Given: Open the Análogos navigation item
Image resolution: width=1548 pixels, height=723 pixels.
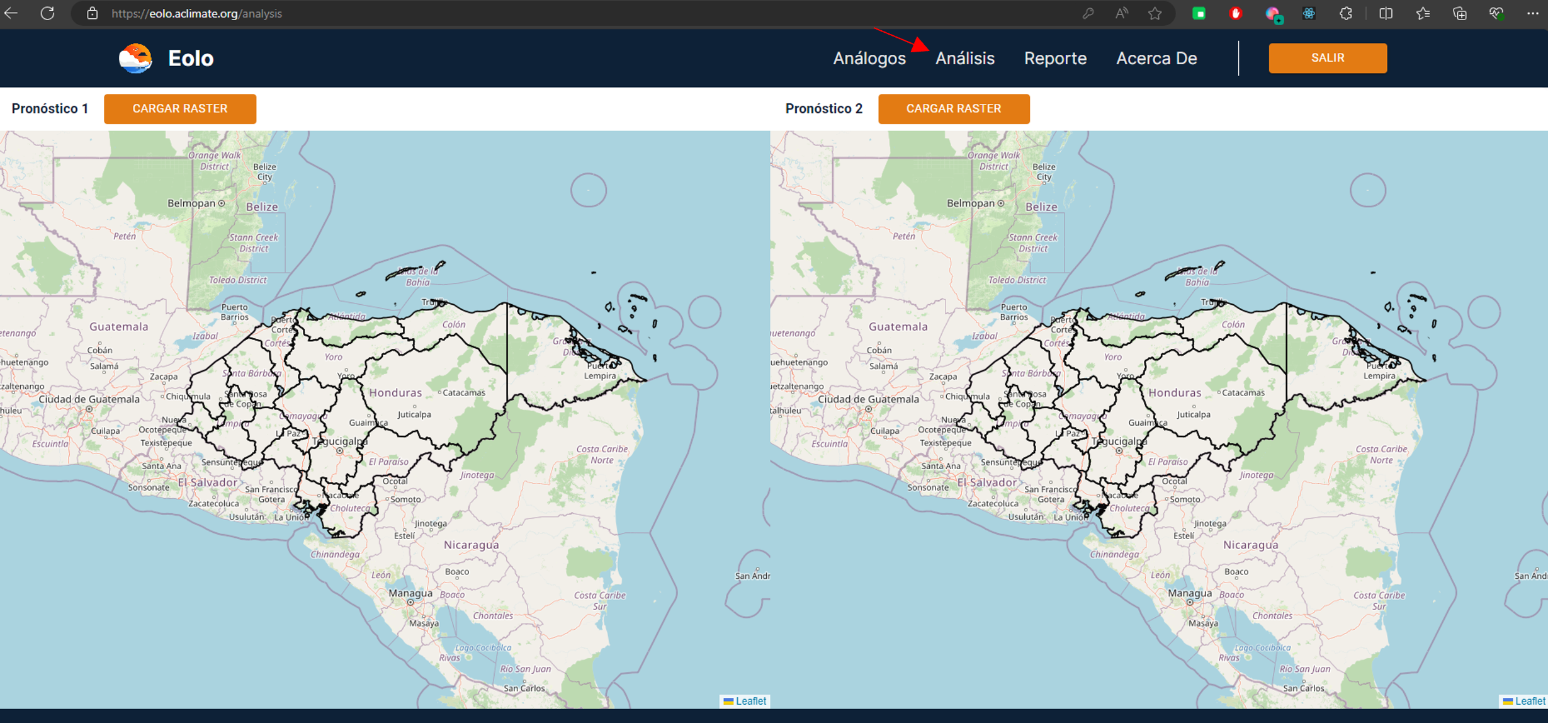Looking at the screenshot, I should click(x=869, y=59).
